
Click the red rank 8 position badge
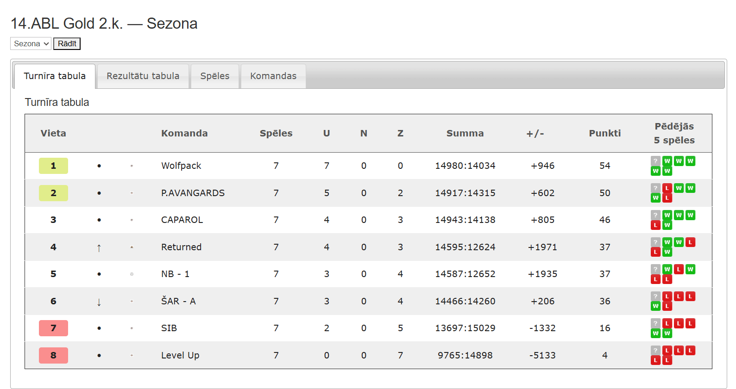(x=53, y=355)
